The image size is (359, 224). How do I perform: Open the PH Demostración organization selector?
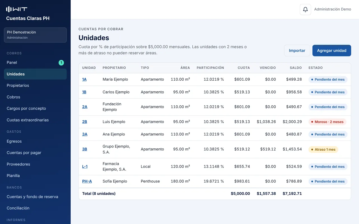[35, 35]
